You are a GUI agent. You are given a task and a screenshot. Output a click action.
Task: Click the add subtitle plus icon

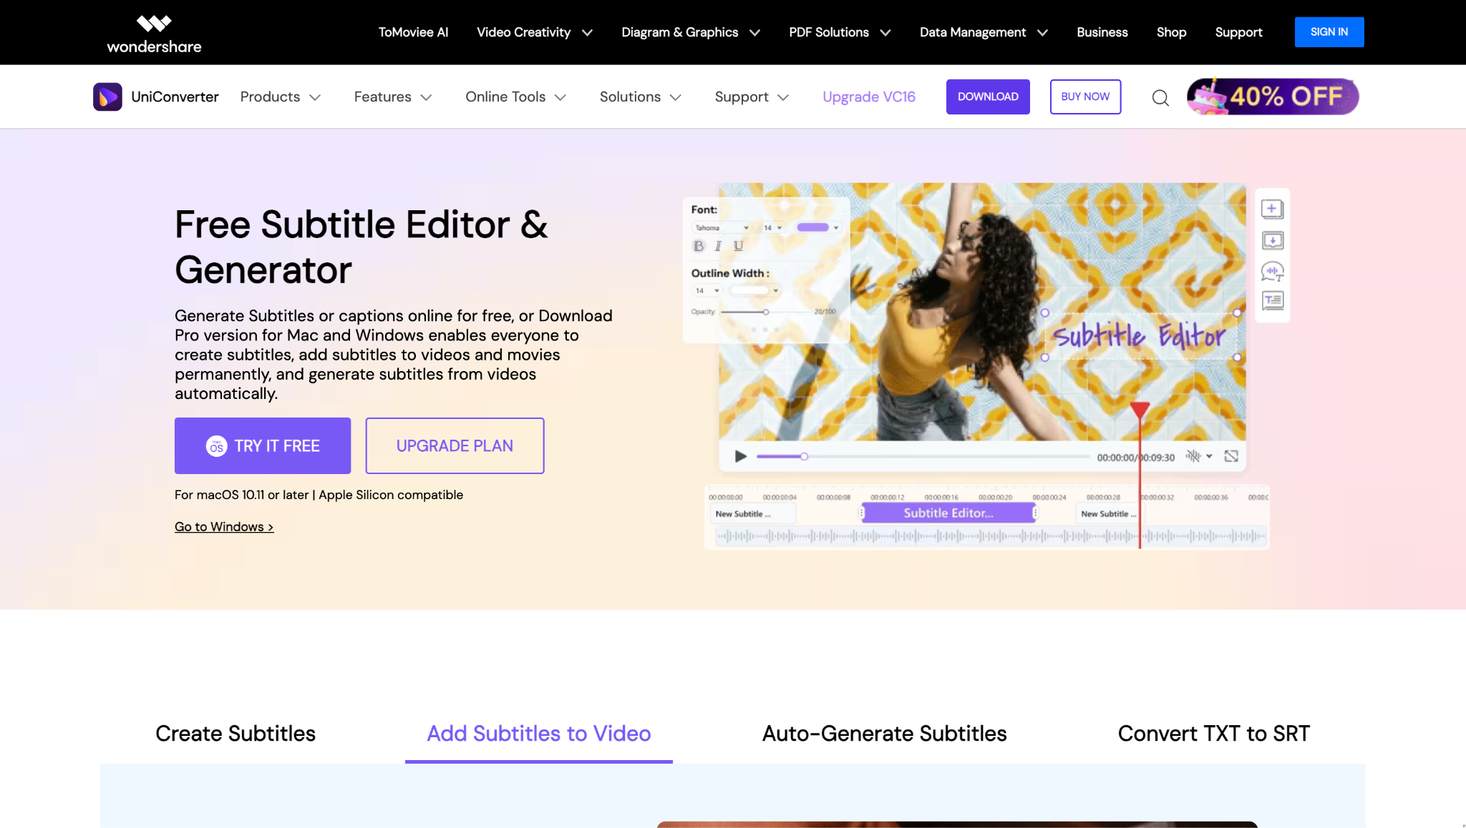(1271, 209)
